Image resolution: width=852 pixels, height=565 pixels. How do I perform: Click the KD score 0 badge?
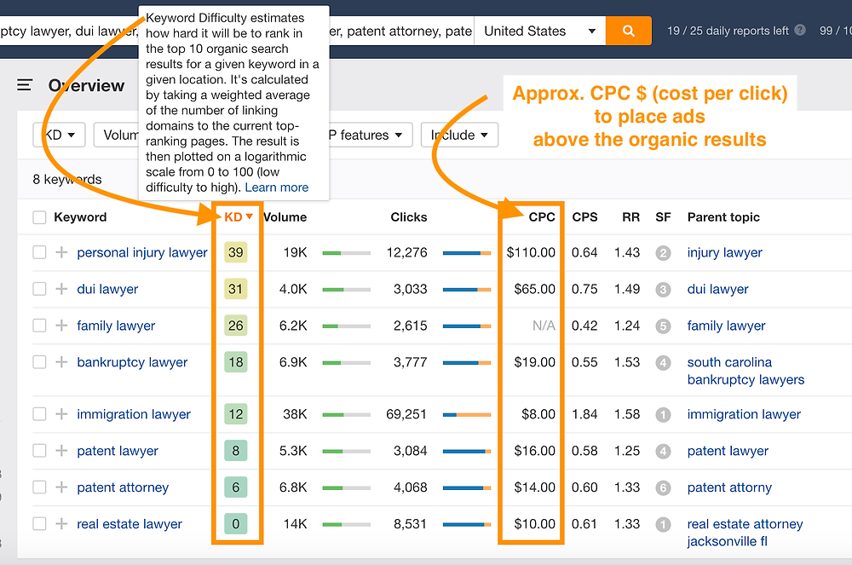pyautogui.click(x=236, y=524)
